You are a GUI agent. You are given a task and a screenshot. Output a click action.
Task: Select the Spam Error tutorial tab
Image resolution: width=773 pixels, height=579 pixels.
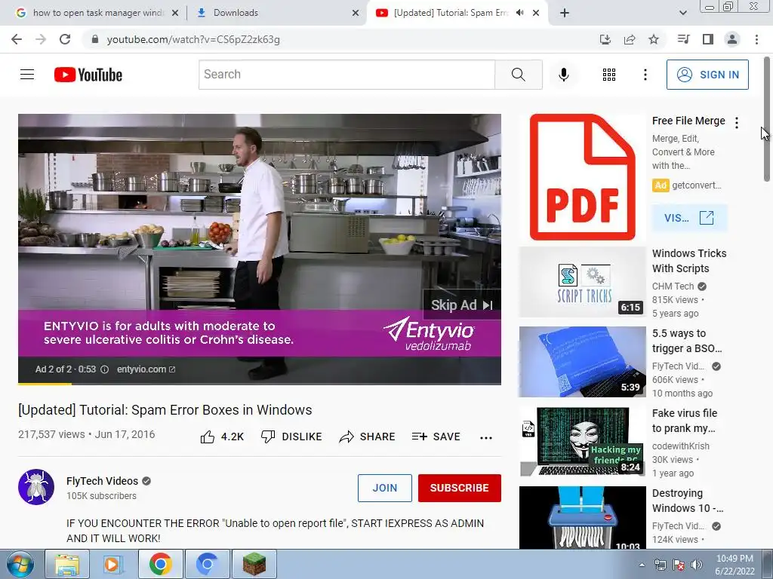451,13
